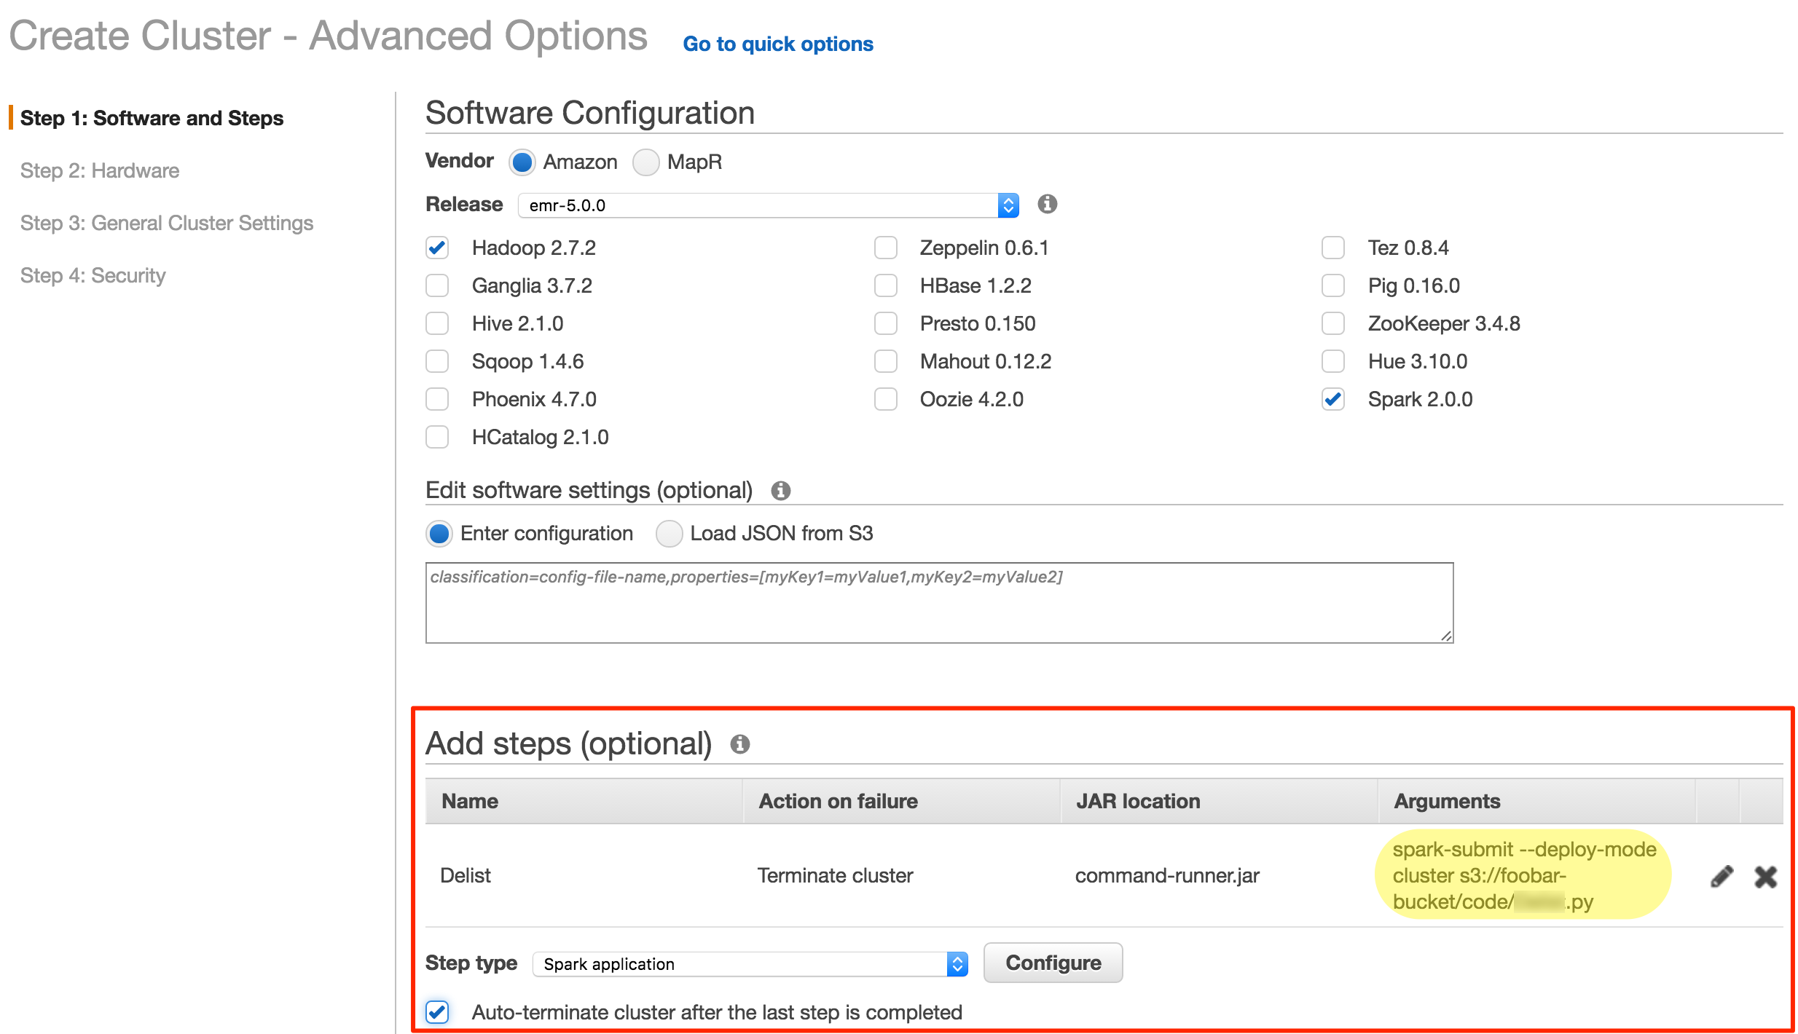Click inside the classification configuration text box
The height and width of the screenshot is (1034, 1798).
coord(938,603)
